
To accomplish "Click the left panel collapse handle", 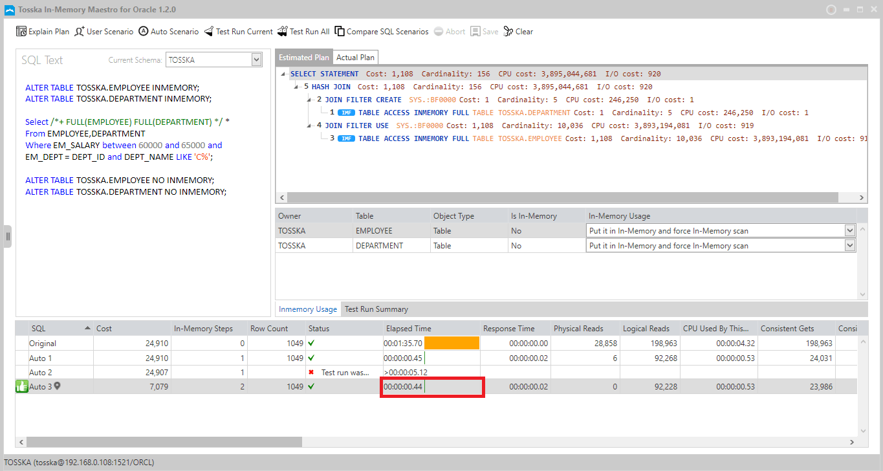I will point(8,236).
